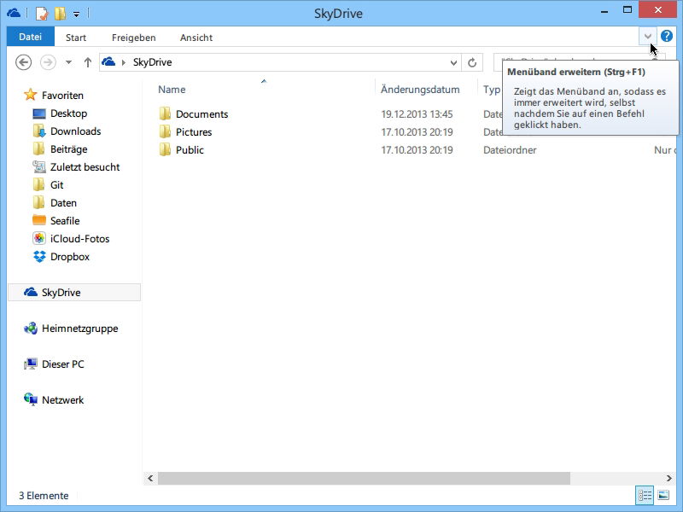Open the recent locations dropdown arrow

pos(69,62)
